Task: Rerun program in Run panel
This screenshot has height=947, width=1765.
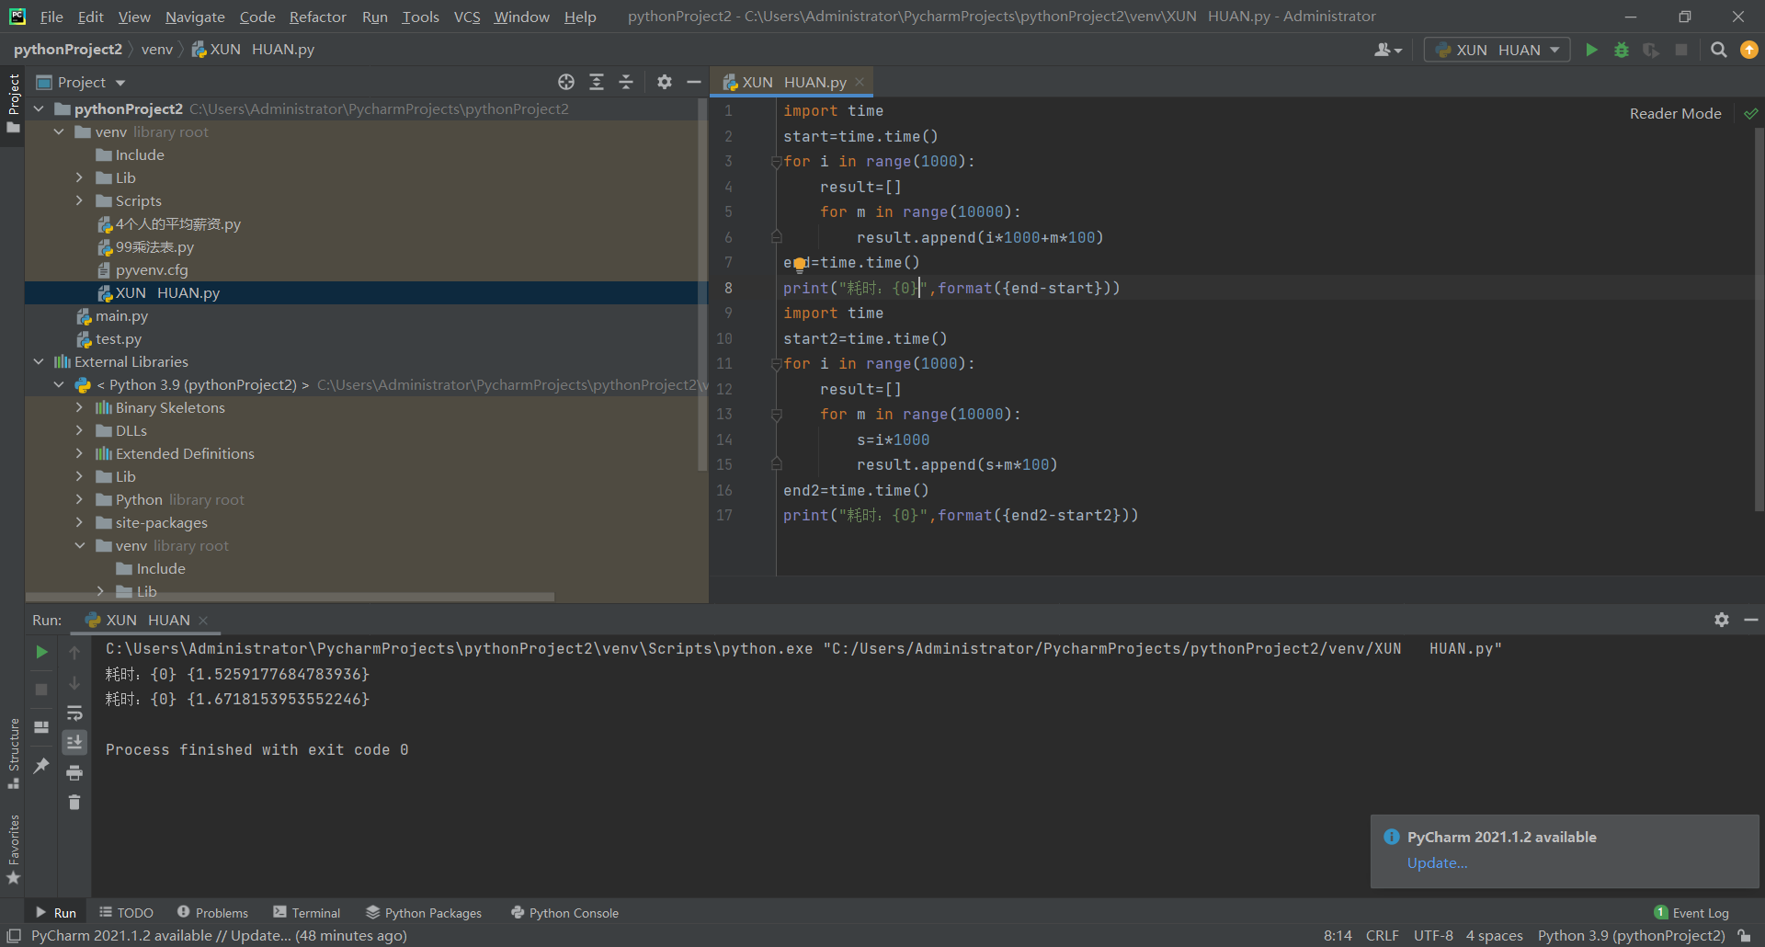Action: pos(41,652)
